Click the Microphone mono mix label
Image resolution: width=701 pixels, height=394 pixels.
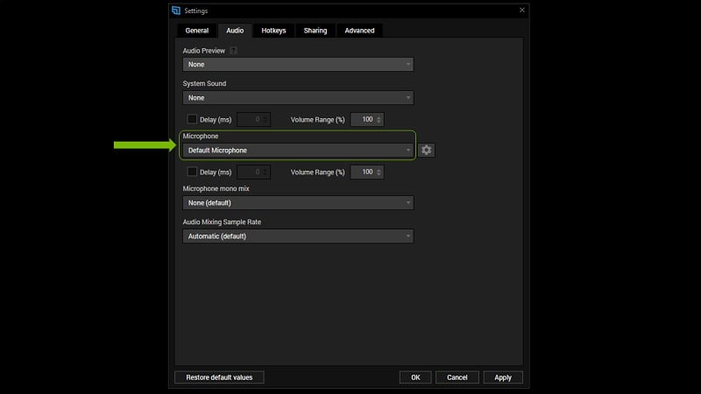[216, 188]
